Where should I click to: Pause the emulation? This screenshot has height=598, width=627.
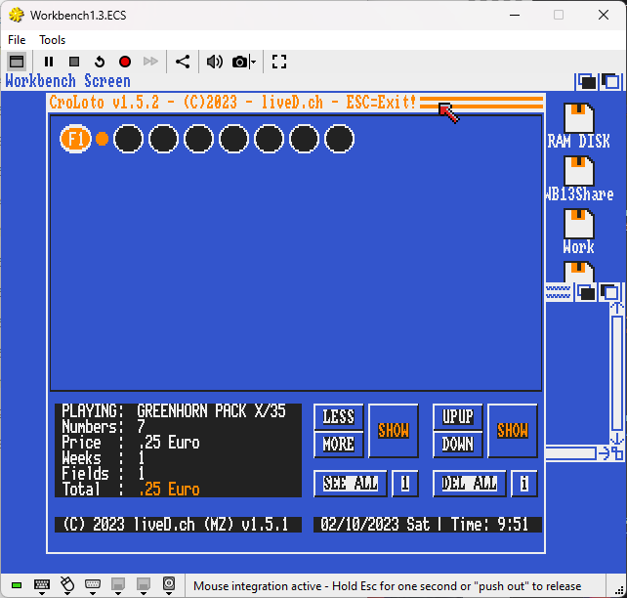click(x=49, y=62)
